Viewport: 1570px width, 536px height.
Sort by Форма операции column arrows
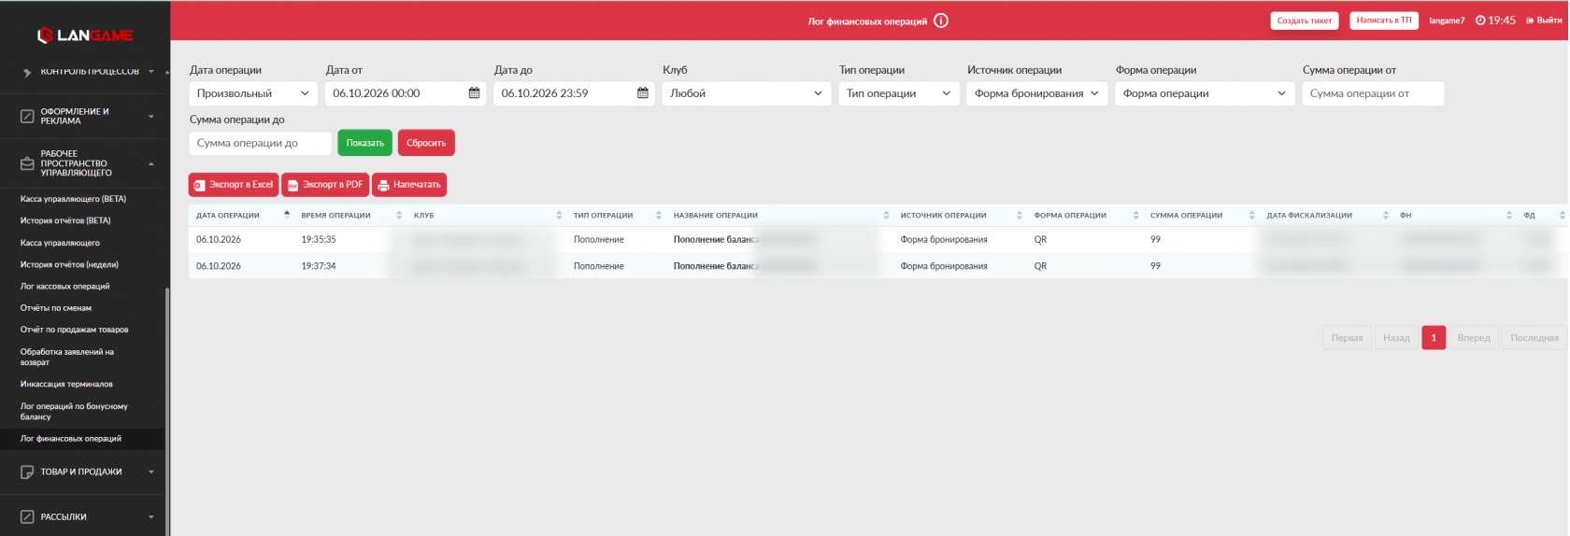[1136, 216]
